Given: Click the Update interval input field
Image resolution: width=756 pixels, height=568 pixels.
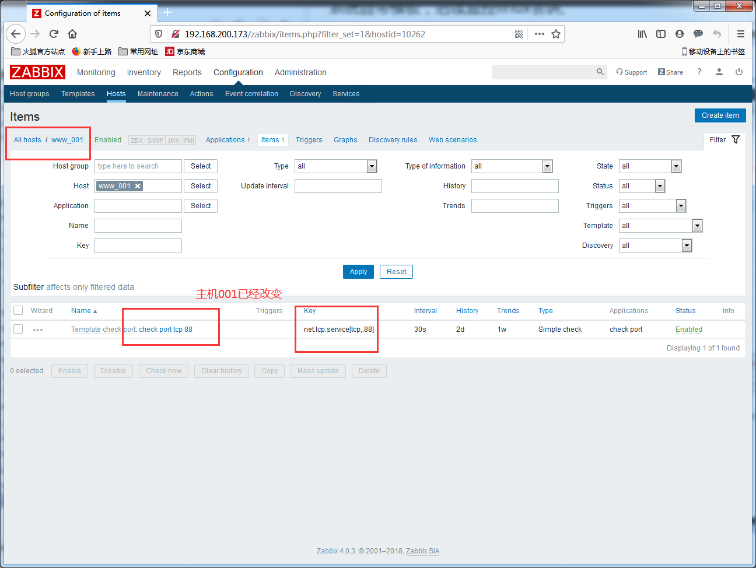Looking at the screenshot, I should coord(338,186).
